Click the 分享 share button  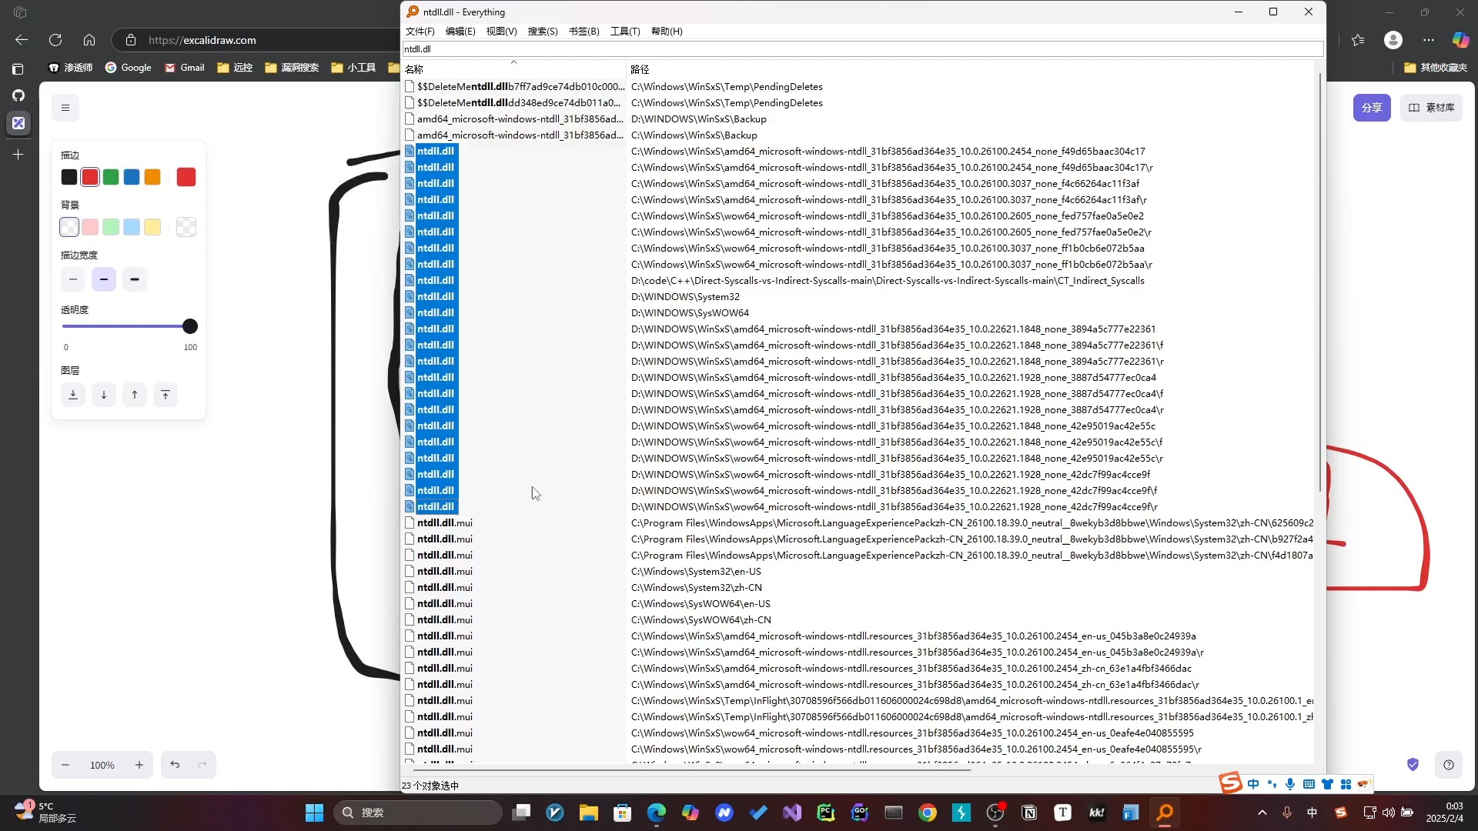point(1372,108)
